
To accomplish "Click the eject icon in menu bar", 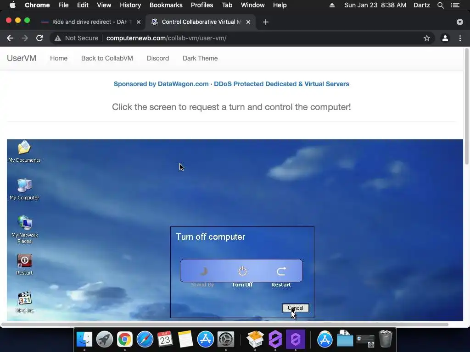I will pos(332,5).
